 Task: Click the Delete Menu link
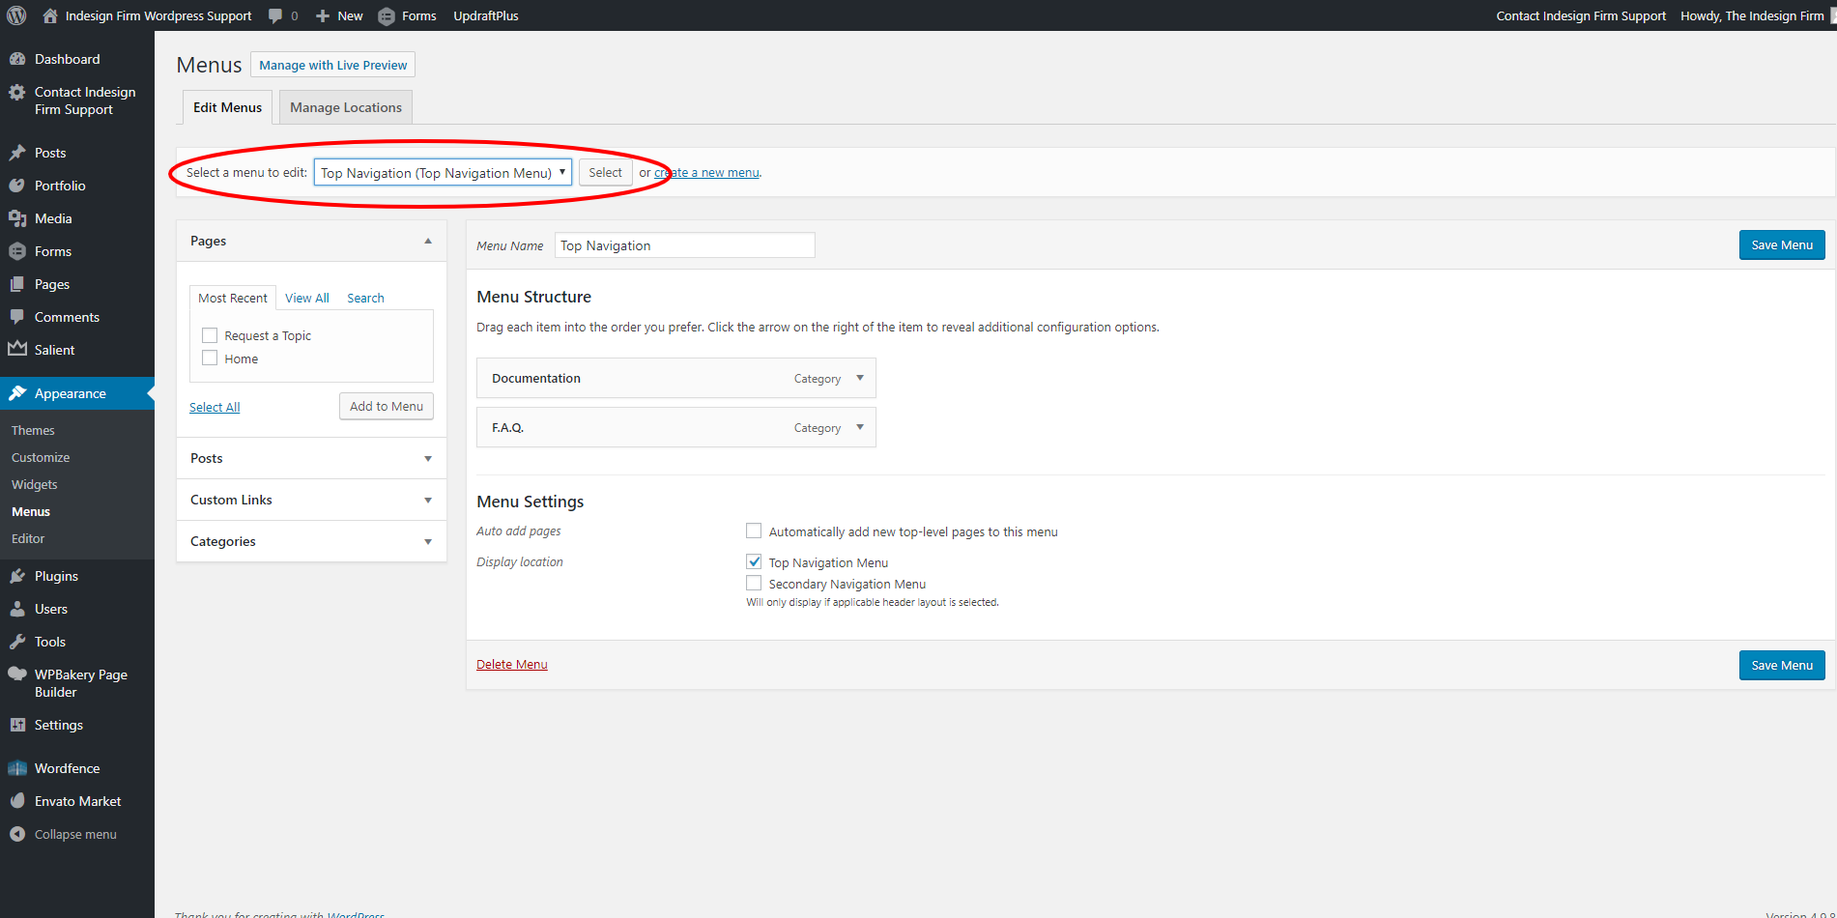click(x=511, y=664)
